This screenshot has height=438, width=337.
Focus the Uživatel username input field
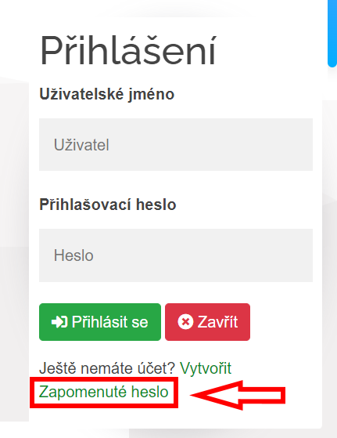point(176,144)
